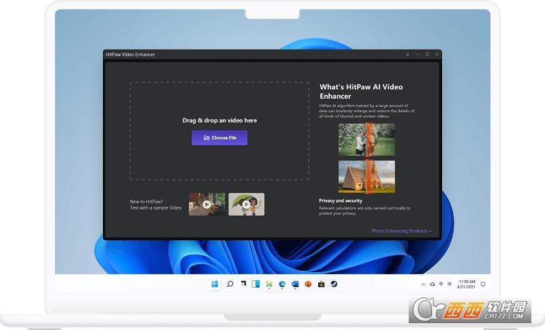Click the 'New to HitPaw?' text

click(146, 201)
